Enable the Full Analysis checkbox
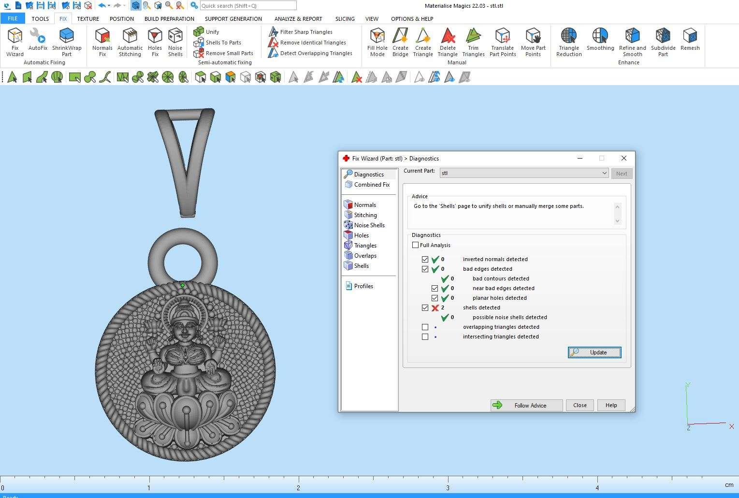The height and width of the screenshot is (498, 739). pyautogui.click(x=415, y=245)
